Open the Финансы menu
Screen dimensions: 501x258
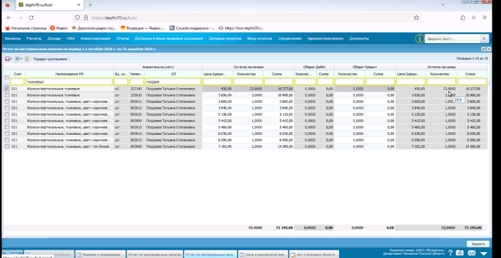(x=12, y=38)
